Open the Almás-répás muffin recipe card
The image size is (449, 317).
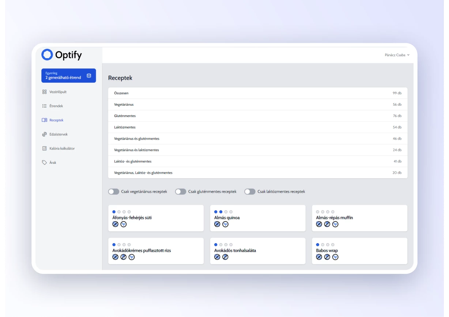click(359, 218)
